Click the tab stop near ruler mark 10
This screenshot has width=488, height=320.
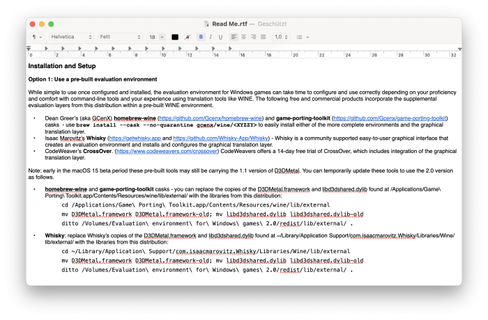point(163,49)
